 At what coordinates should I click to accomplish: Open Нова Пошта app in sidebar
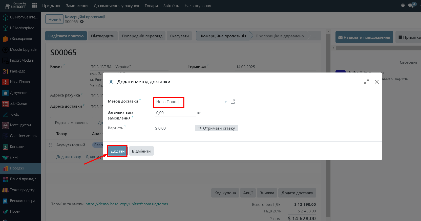pos(20,82)
